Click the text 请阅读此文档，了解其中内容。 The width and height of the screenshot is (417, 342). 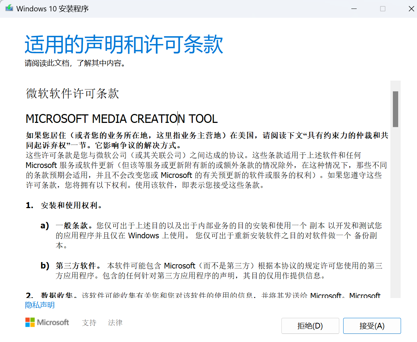tap(75, 63)
